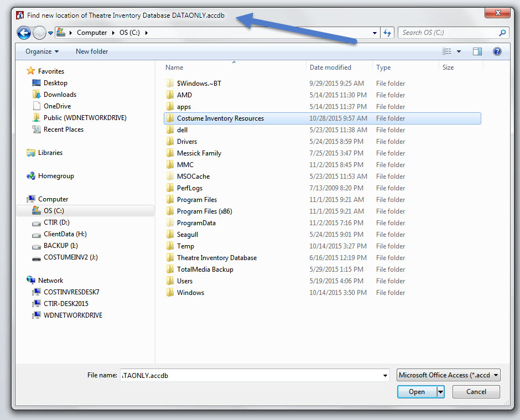Sort by the Date modified column header
This screenshot has height=420, width=520.
330,68
